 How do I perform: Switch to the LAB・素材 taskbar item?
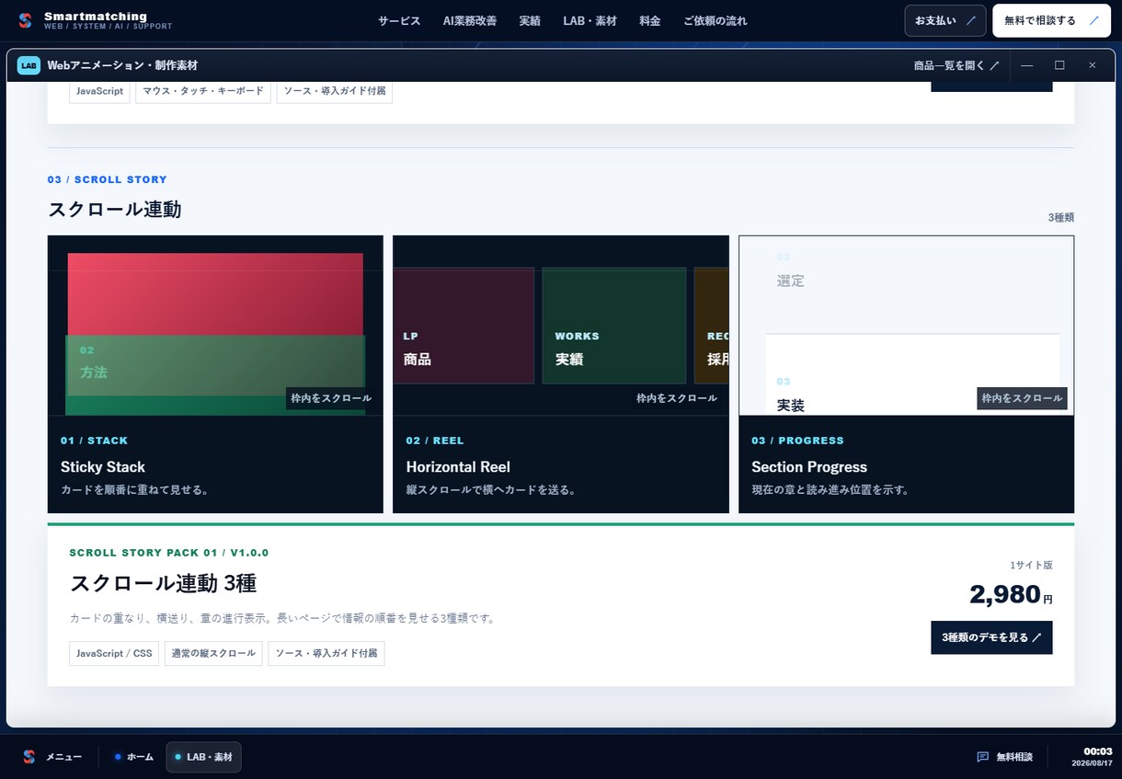(x=203, y=757)
